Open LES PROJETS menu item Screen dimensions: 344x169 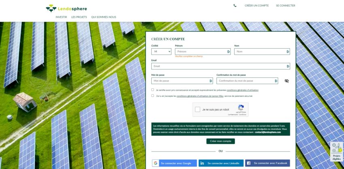pyautogui.click(x=79, y=17)
